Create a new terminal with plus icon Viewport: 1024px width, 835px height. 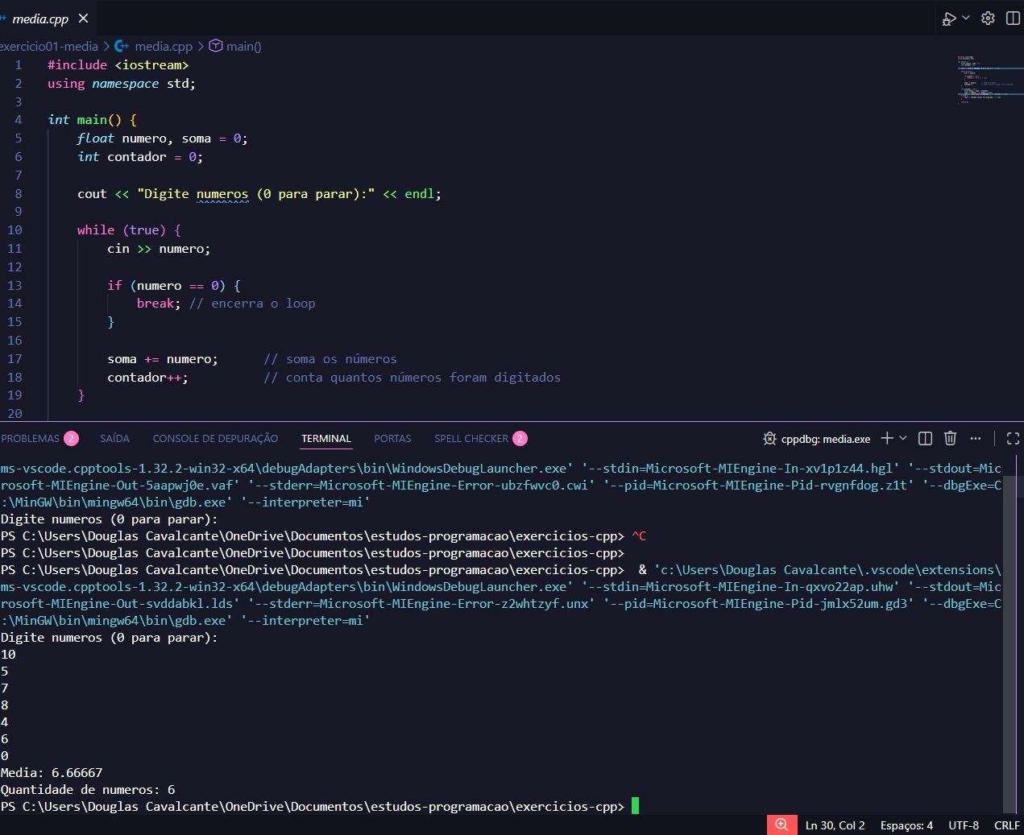pos(887,438)
